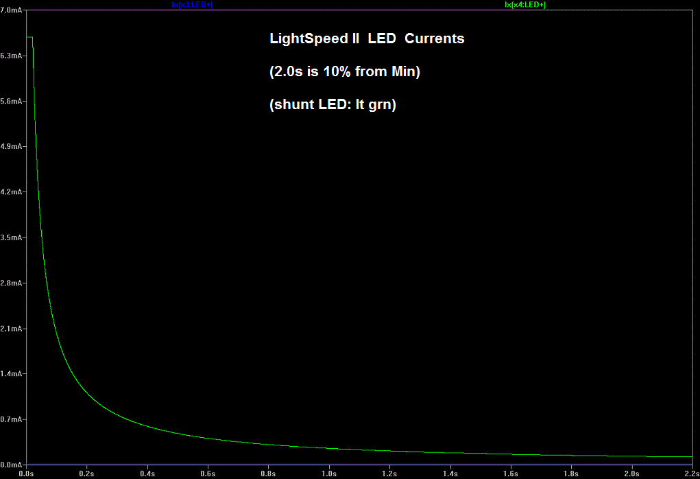700x479 pixels.
Task: Select the green Ix(x4:LED+) trace label
Action: (x=525, y=5)
